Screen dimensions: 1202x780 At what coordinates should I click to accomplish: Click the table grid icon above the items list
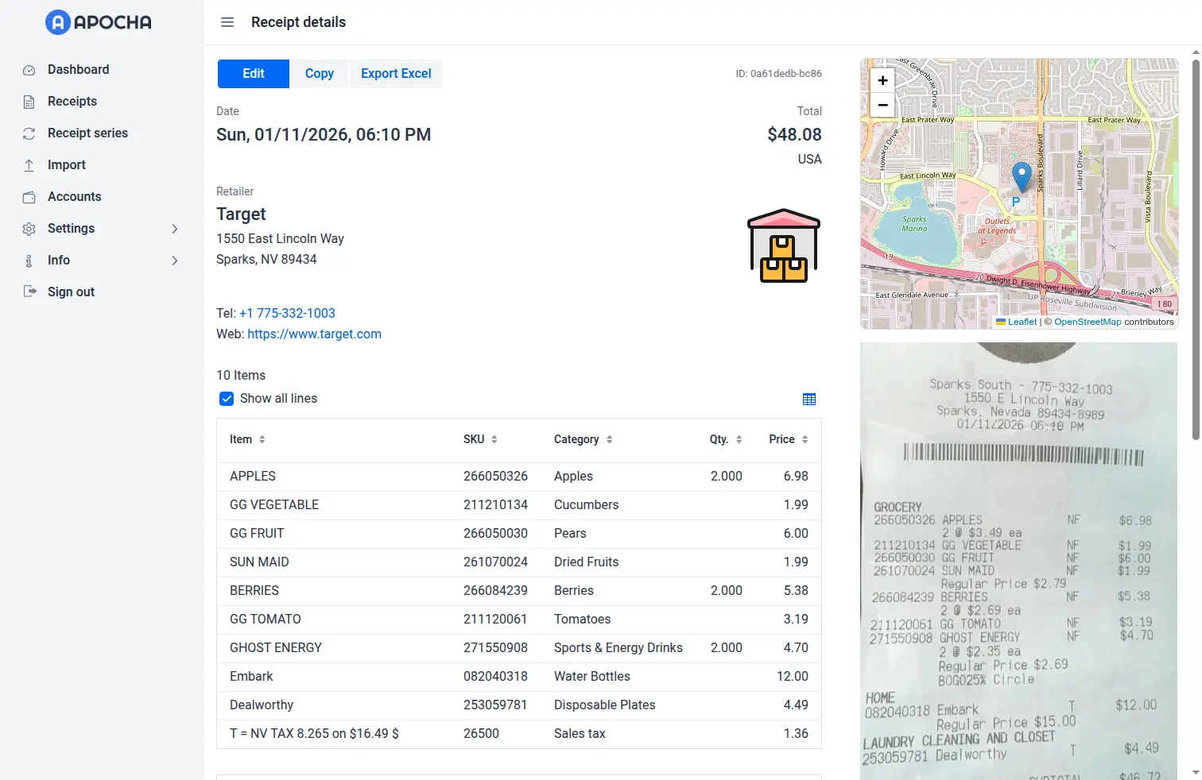tap(809, 399)
